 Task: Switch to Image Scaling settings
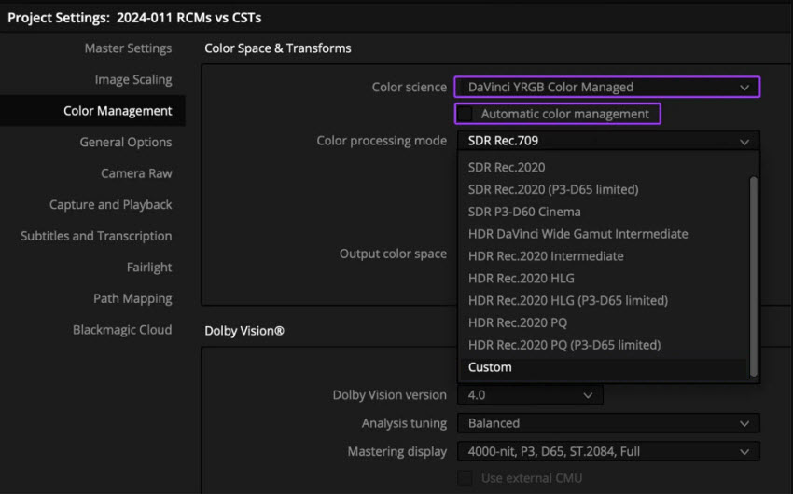click(133, 79)
